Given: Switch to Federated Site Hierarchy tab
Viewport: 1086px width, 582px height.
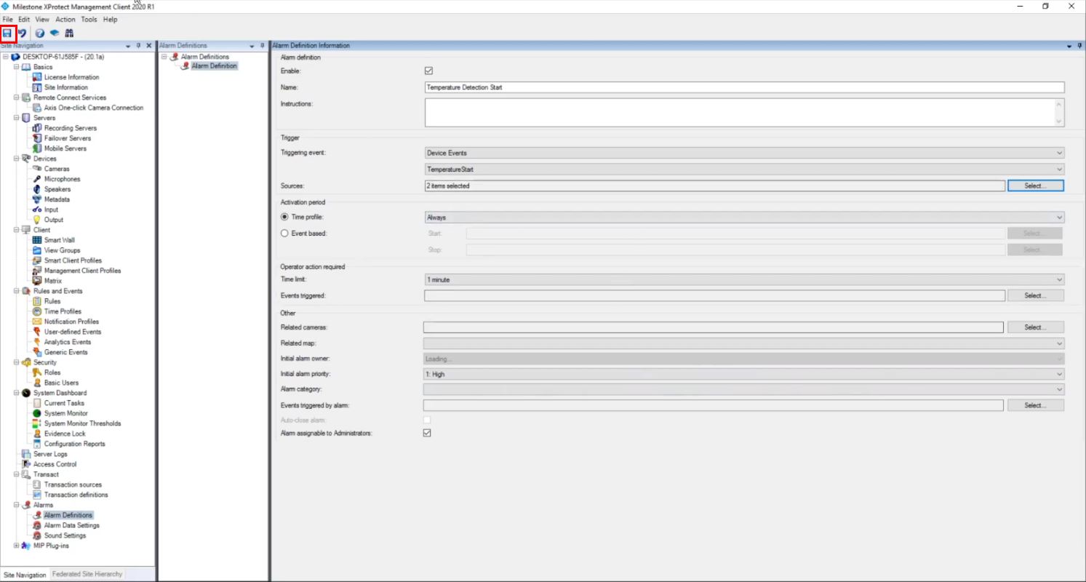Looking at the screenshot, I should [87, 574].
